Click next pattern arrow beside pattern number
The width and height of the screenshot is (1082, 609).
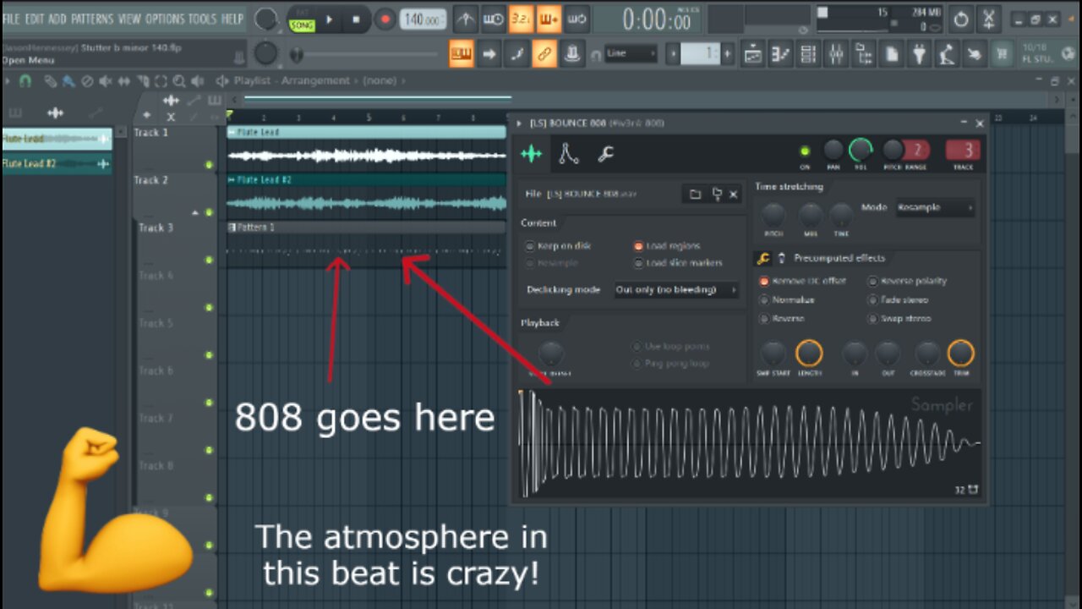727,54
